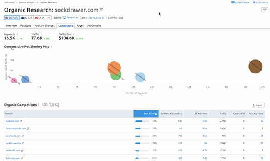
Task: Click the $104.6K traffic cost value
Action: tap(67, 38)
